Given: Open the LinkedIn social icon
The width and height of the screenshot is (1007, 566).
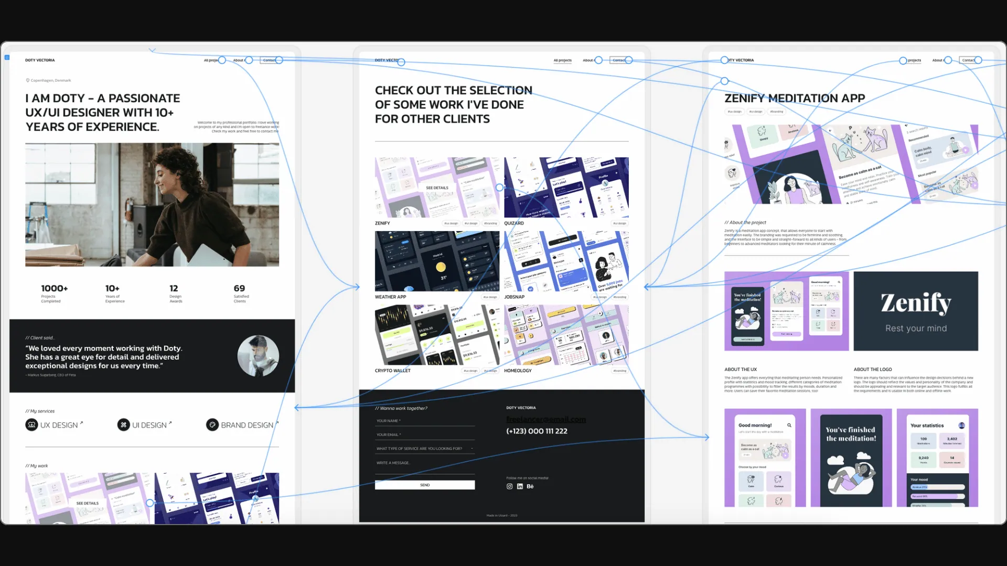Looking at the screenshot, I should pyautogui.click(x=520, y=486).
